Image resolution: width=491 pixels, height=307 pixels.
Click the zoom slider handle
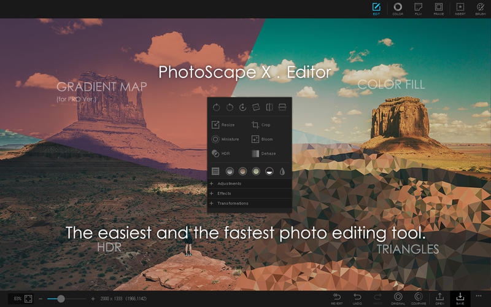coord(61,299)
